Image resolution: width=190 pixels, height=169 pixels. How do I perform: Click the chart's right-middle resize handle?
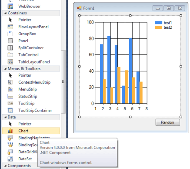pos(181,66)
